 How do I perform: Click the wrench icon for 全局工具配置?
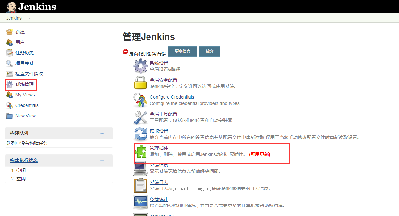(x=141, y=117)
